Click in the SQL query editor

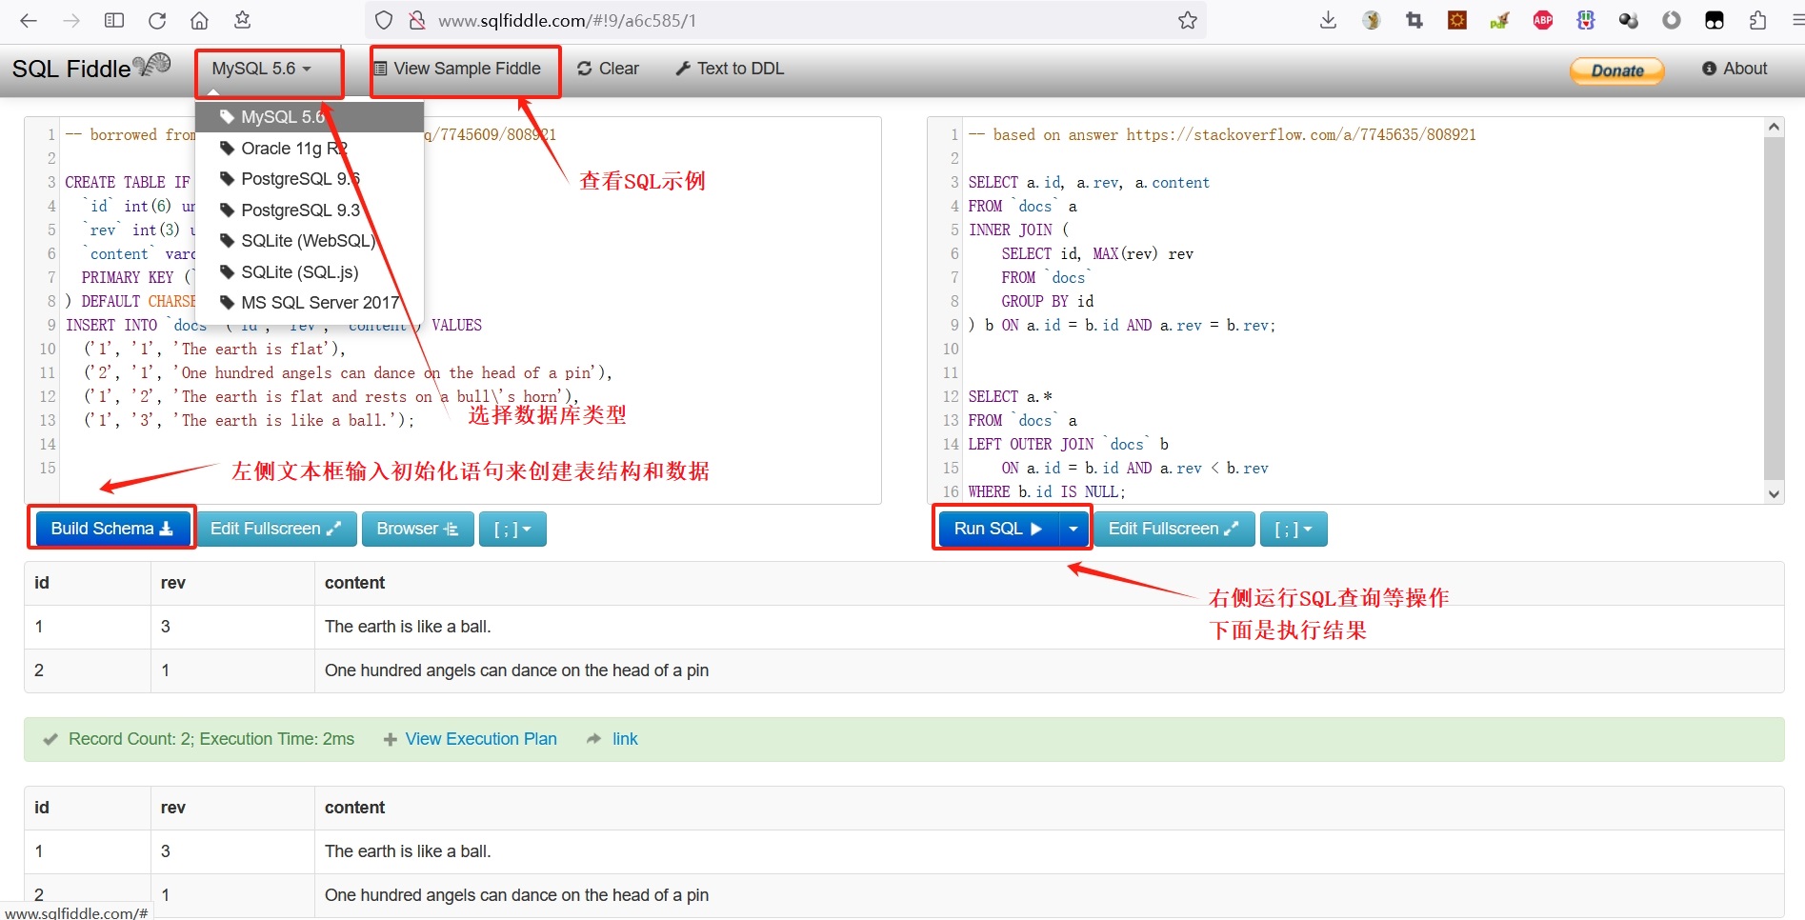(1362, 310)
